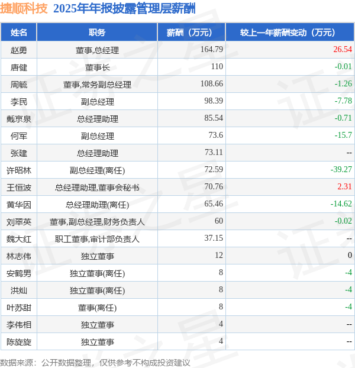Click the 数据来源 disclaimer footer text
Image resolution: width=355 pixels, height=368 pixels.
(95, 363)
